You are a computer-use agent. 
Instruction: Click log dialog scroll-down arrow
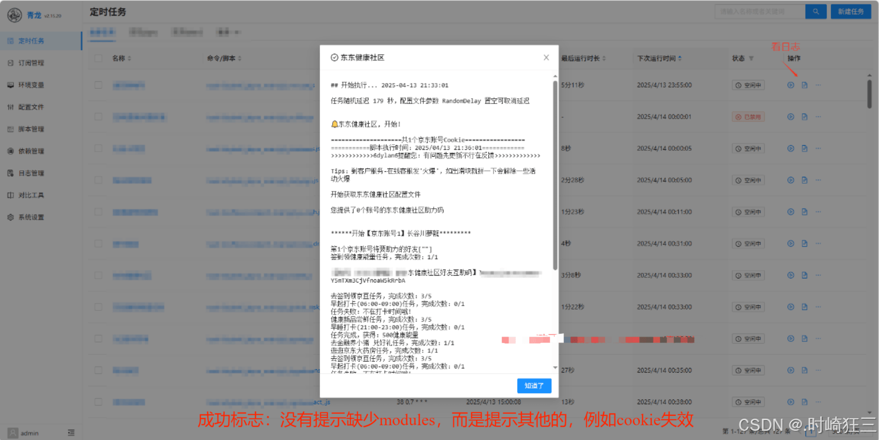pos(555,367)
